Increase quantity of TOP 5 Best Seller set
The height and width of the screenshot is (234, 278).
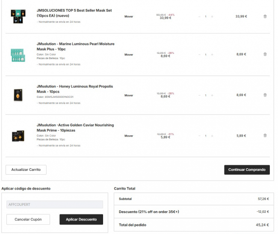(212, 17)
